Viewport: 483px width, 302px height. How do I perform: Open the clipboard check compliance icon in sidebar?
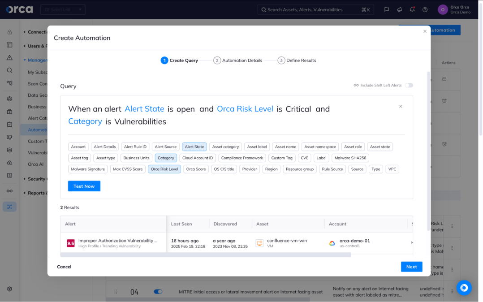(9, 125)
